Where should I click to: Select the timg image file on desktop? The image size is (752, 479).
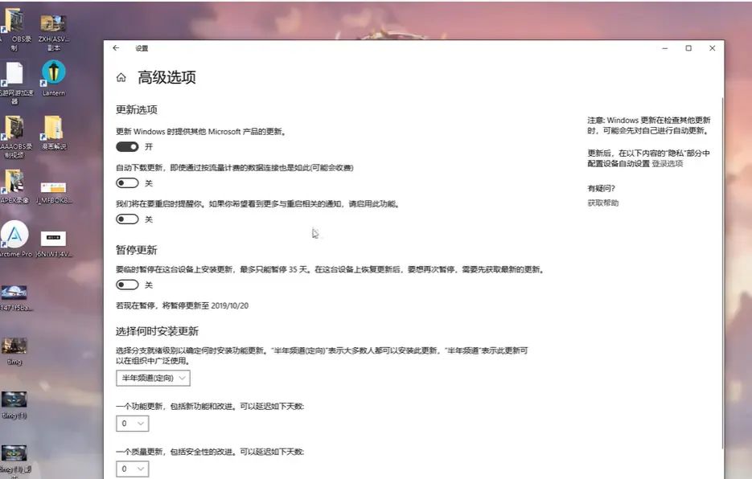pyautogui.click(x=14, y=351)
